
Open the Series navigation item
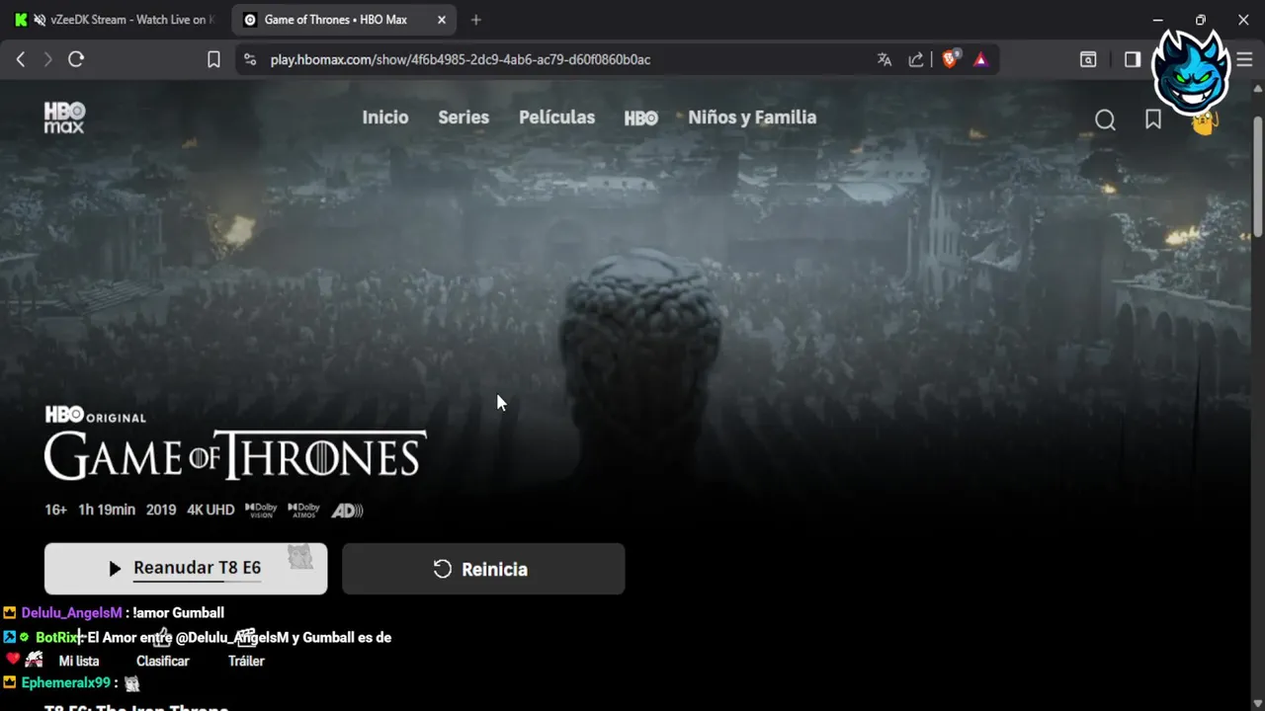464,118
